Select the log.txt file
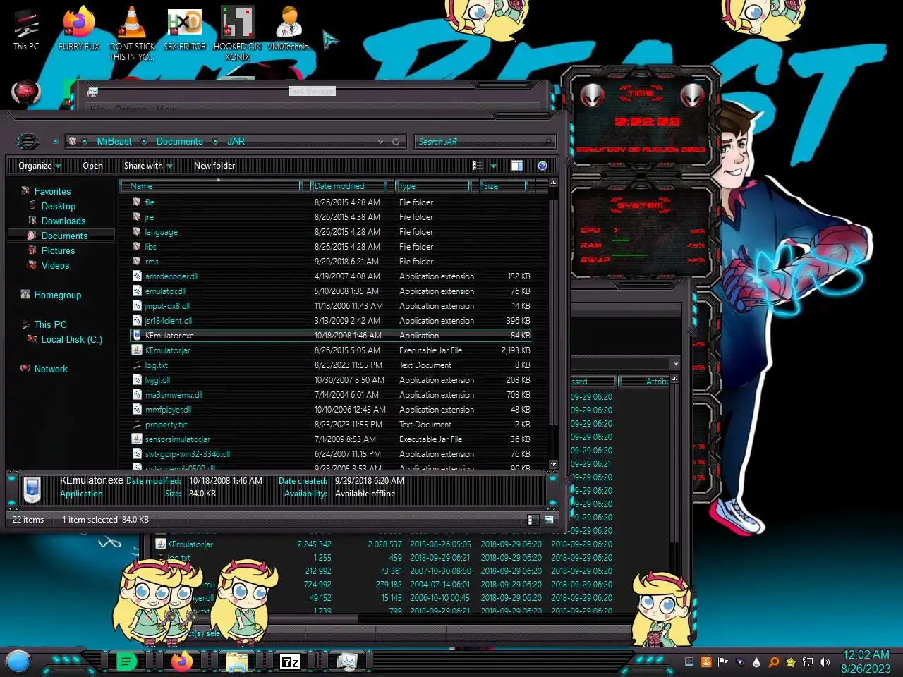 click(x=156, y=365)
